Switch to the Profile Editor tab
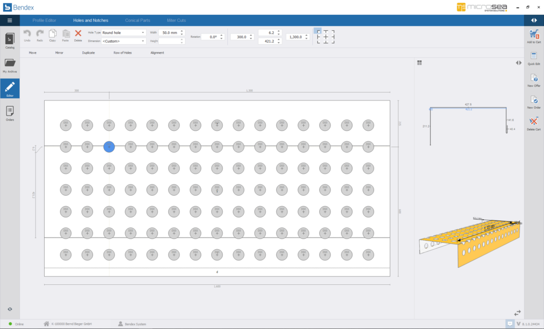The image size is (544, 329). (44, 20)
